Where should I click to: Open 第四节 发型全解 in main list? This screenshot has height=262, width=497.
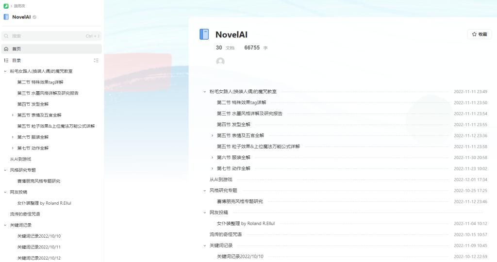[x=233, y=125]
